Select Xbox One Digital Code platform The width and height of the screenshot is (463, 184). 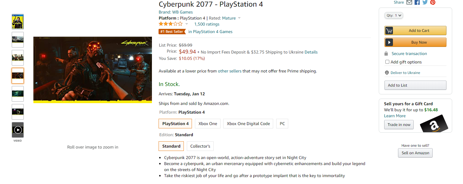248,124
